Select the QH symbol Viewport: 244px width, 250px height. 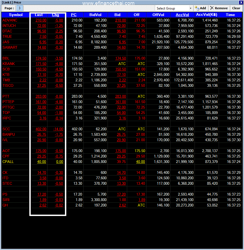coord(5,205)
